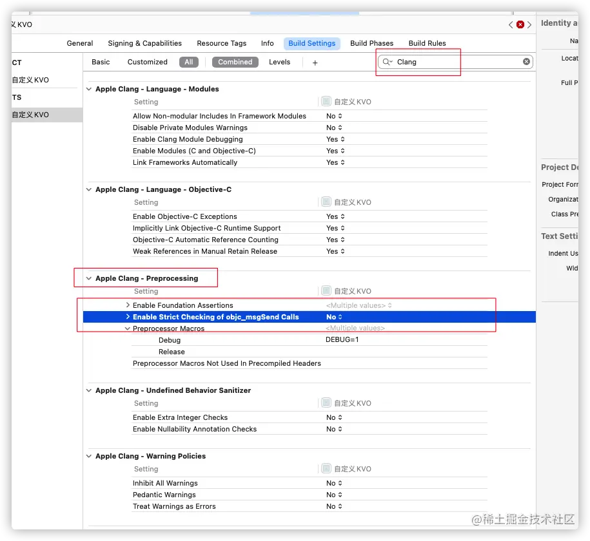Expand Enable Foundation Assertions row
This screenshot has width=590, height=541.
128,305
